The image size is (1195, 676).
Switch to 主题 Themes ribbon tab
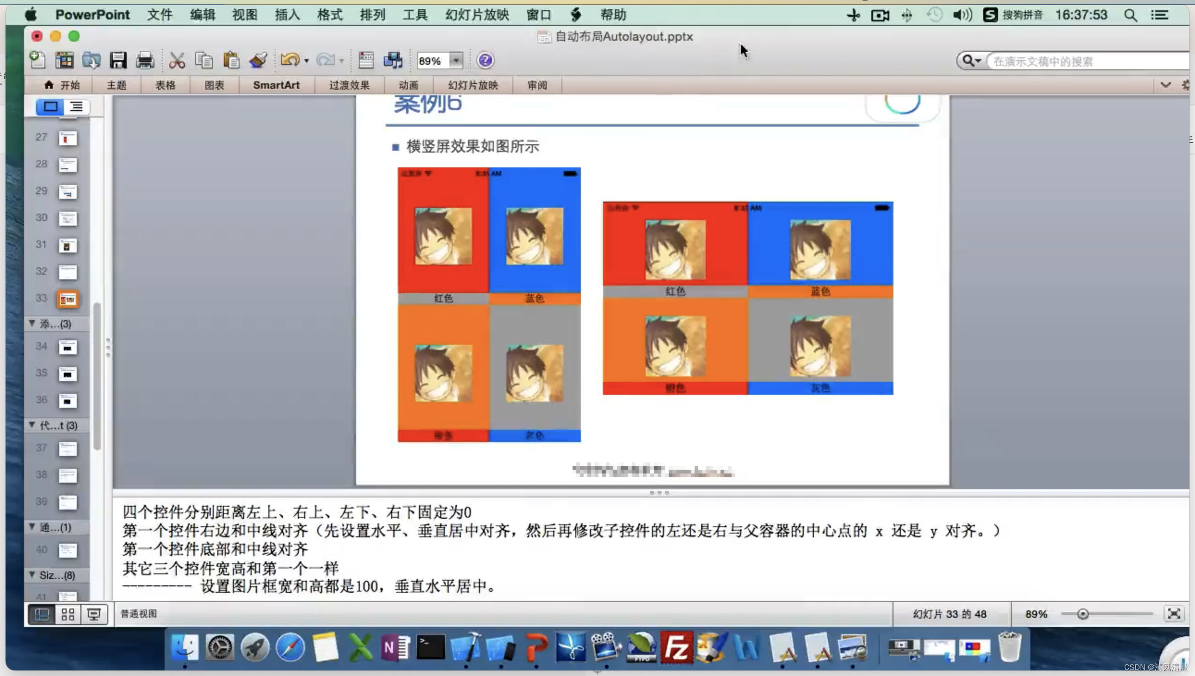point(117,86)
